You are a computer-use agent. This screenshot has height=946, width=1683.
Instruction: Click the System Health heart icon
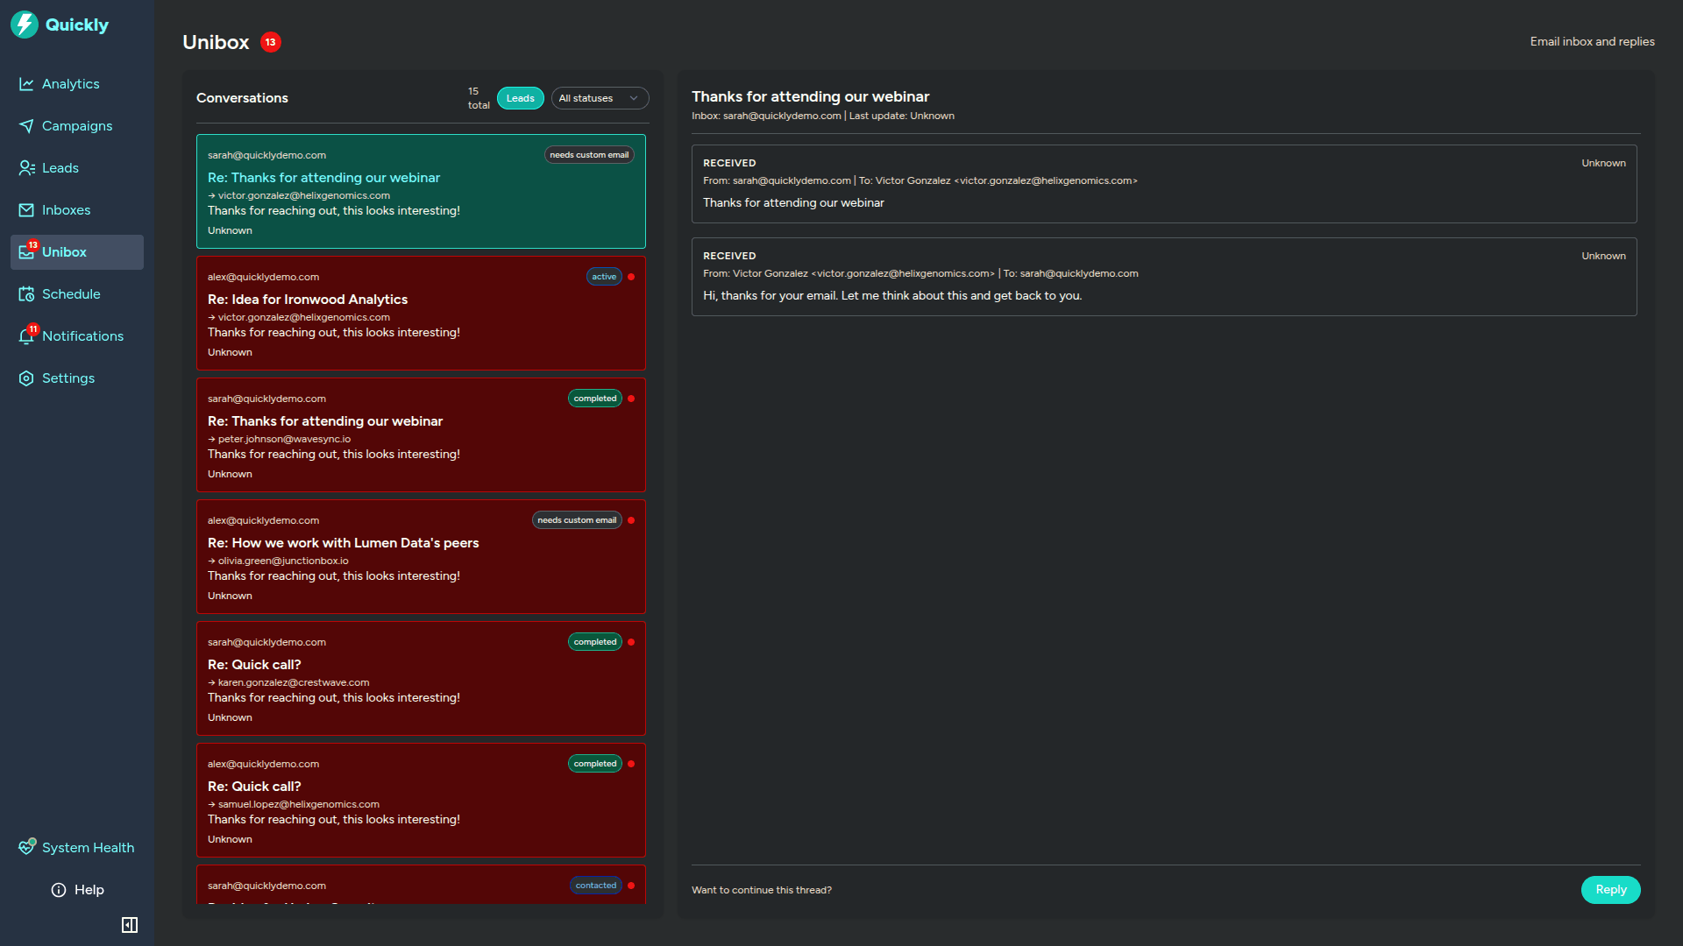tap(26, 848)
